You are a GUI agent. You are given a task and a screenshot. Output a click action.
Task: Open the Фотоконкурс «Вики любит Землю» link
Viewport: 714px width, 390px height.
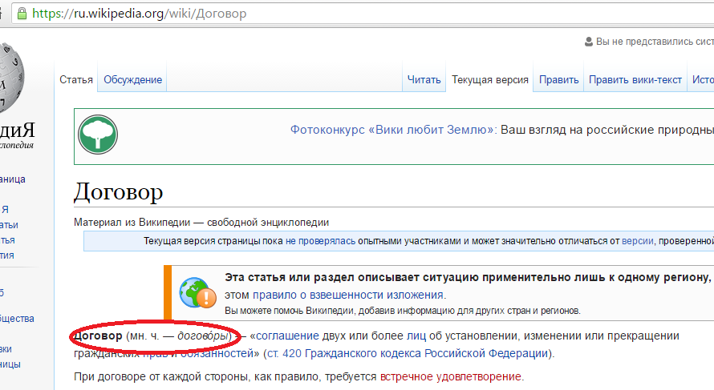[x=393, y=130]
